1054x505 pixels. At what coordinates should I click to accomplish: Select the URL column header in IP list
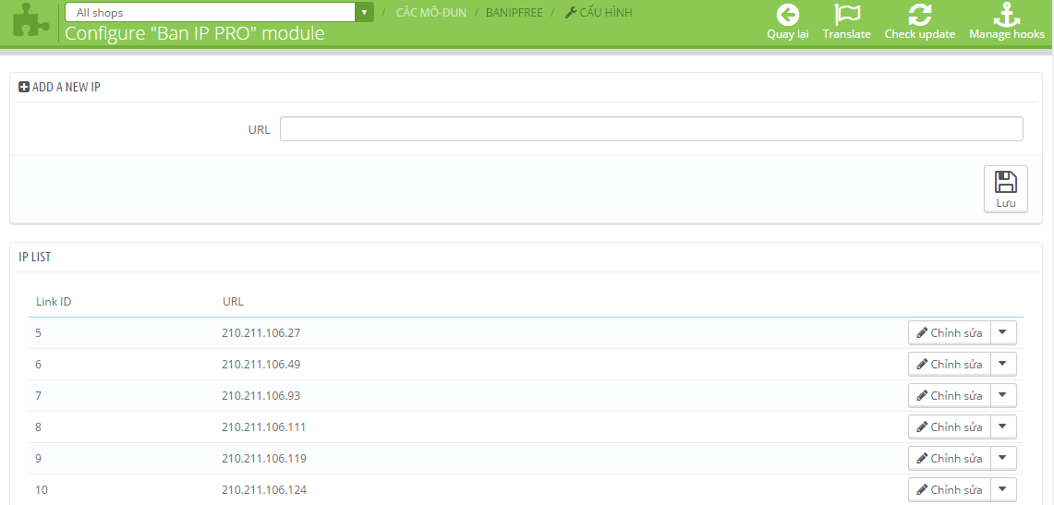(x=233, y=302)
